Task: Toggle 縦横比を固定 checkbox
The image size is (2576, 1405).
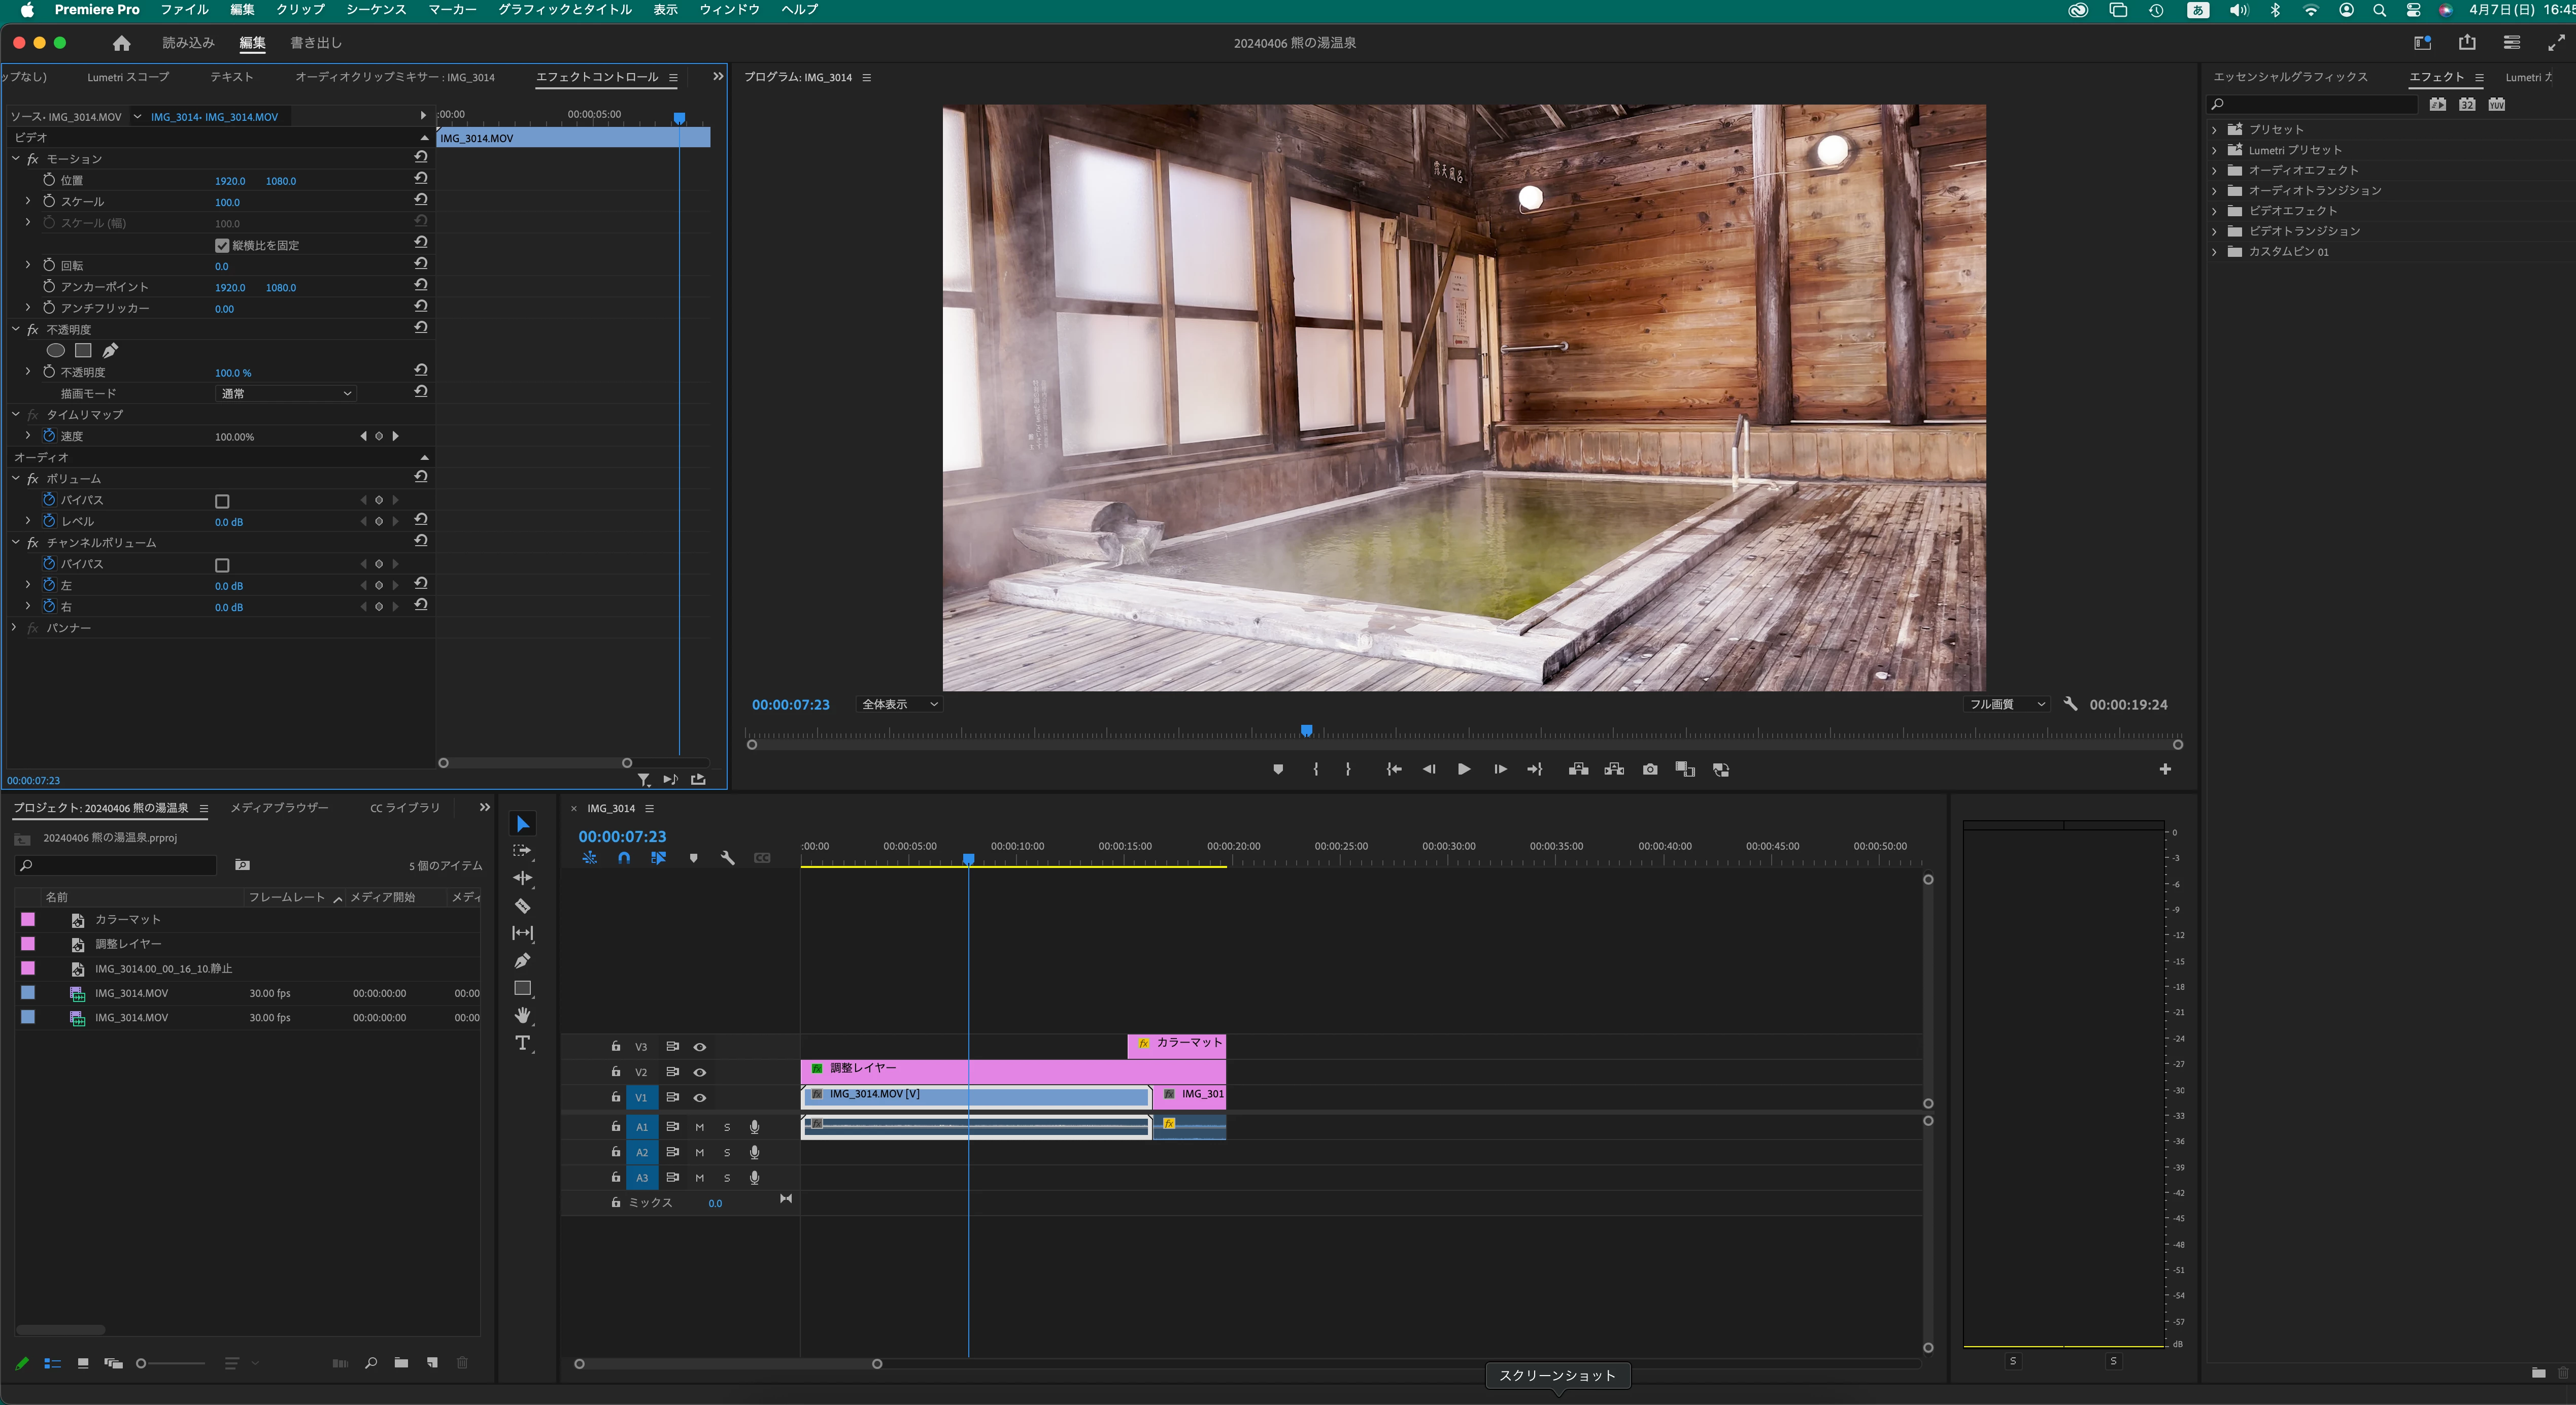Action: pos(222,245)
